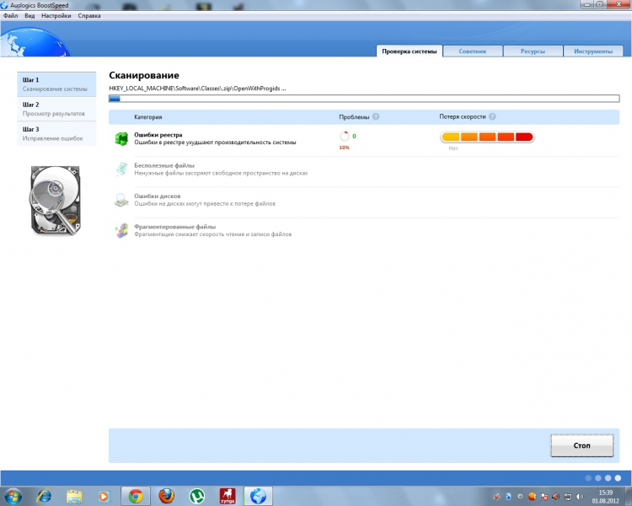Launch Firefox from the taskbar
This screenshot has width=632, height=506.
click(166, 496)
